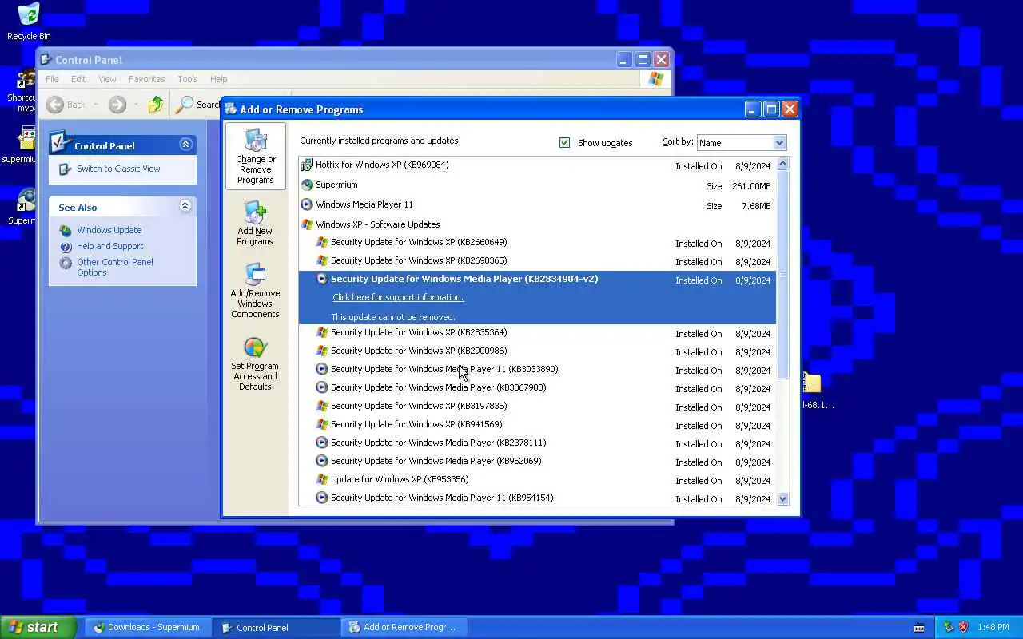
Task: Click the keyboard tray icon
Action: click(x=919, y=628)
